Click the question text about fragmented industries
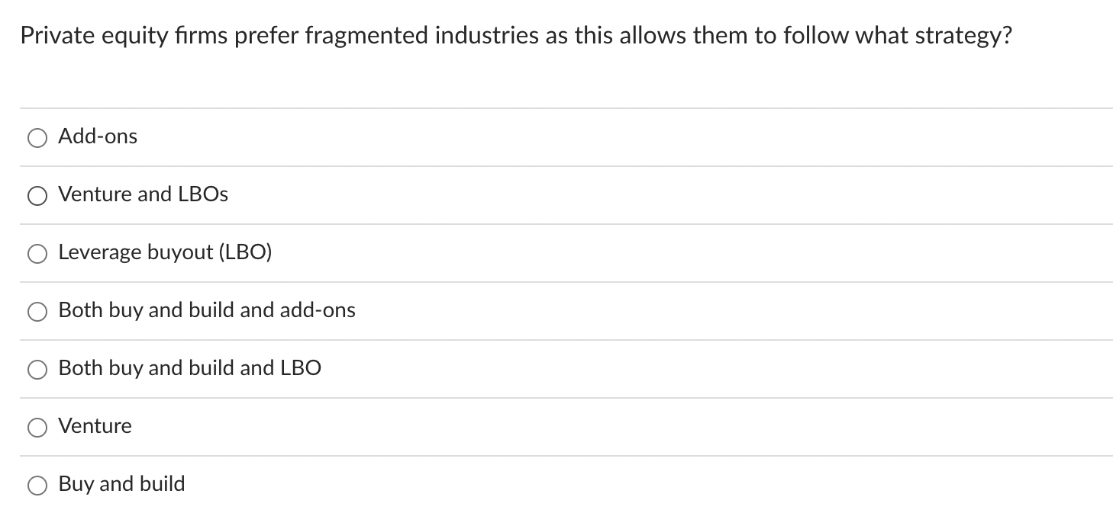 click(516, 34)
